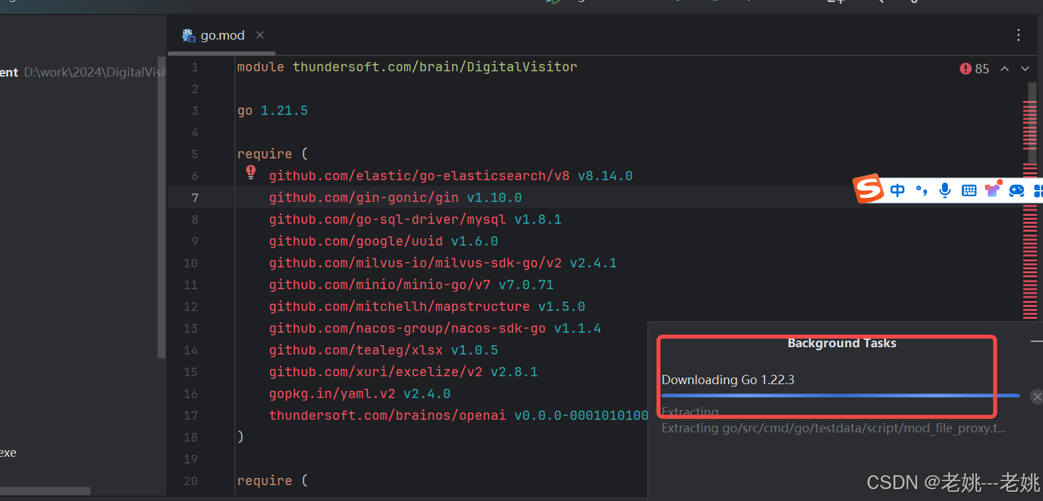Click version v1.10.0 of gin

coord(494,197)
